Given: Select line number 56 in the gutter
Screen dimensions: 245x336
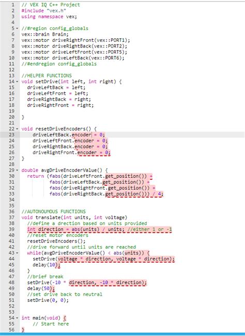Looking at the screenshot, I should (x=12, y=330).
